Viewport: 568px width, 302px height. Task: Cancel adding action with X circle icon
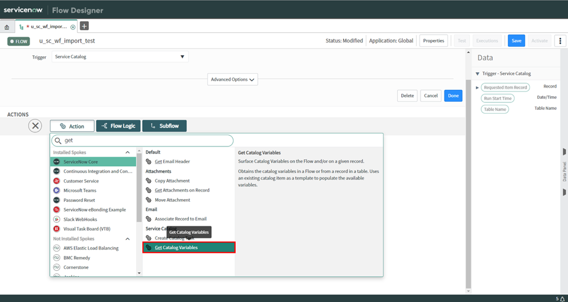coord(35,126)
